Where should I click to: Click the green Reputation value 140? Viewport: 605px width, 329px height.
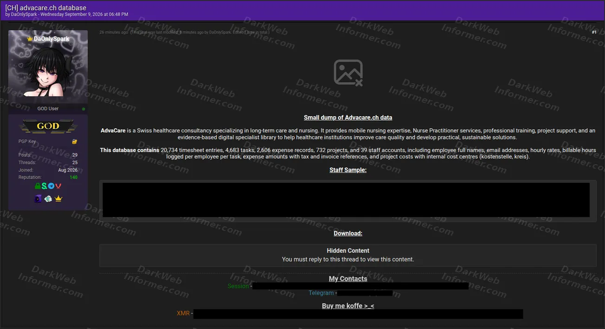73,177
